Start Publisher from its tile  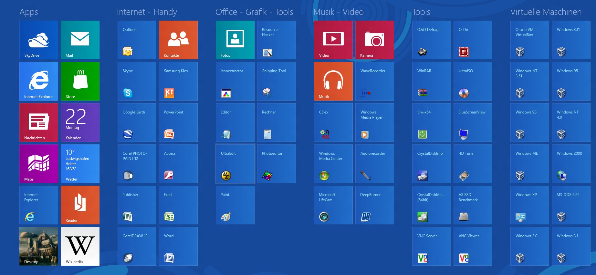(137, 205)
